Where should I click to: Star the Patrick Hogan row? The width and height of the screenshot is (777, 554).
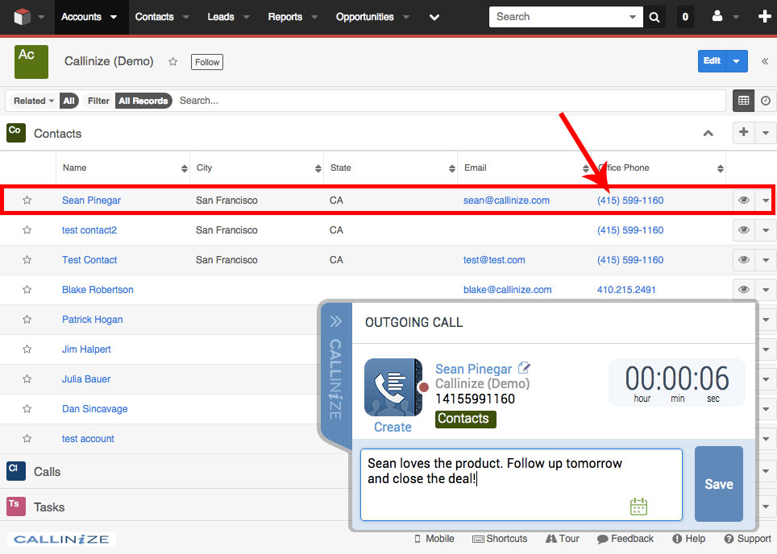click(27, 320)
